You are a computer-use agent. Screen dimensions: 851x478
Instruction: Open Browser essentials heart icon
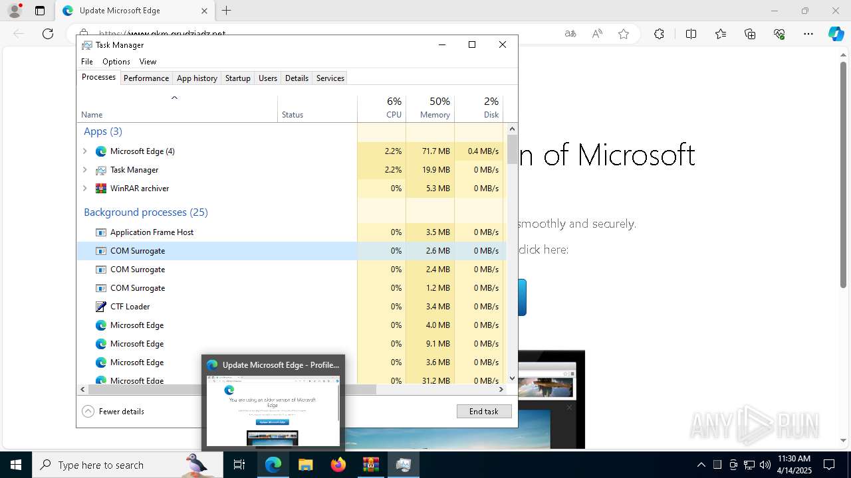coord(779,34)
